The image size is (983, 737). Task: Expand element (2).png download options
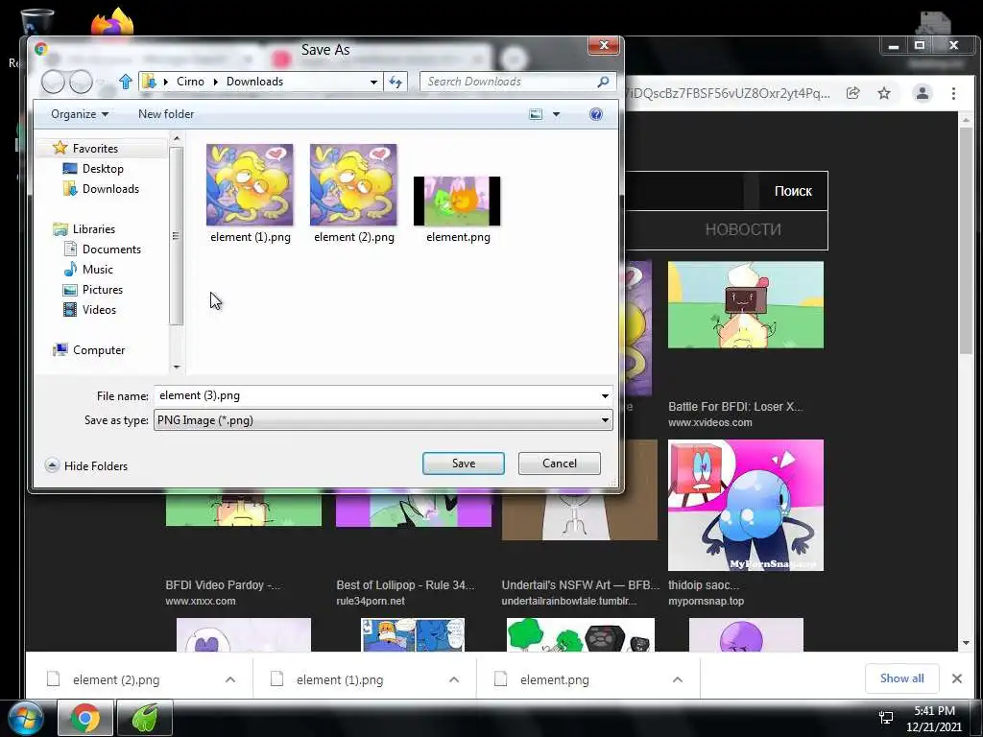click(x=230, y=679)
